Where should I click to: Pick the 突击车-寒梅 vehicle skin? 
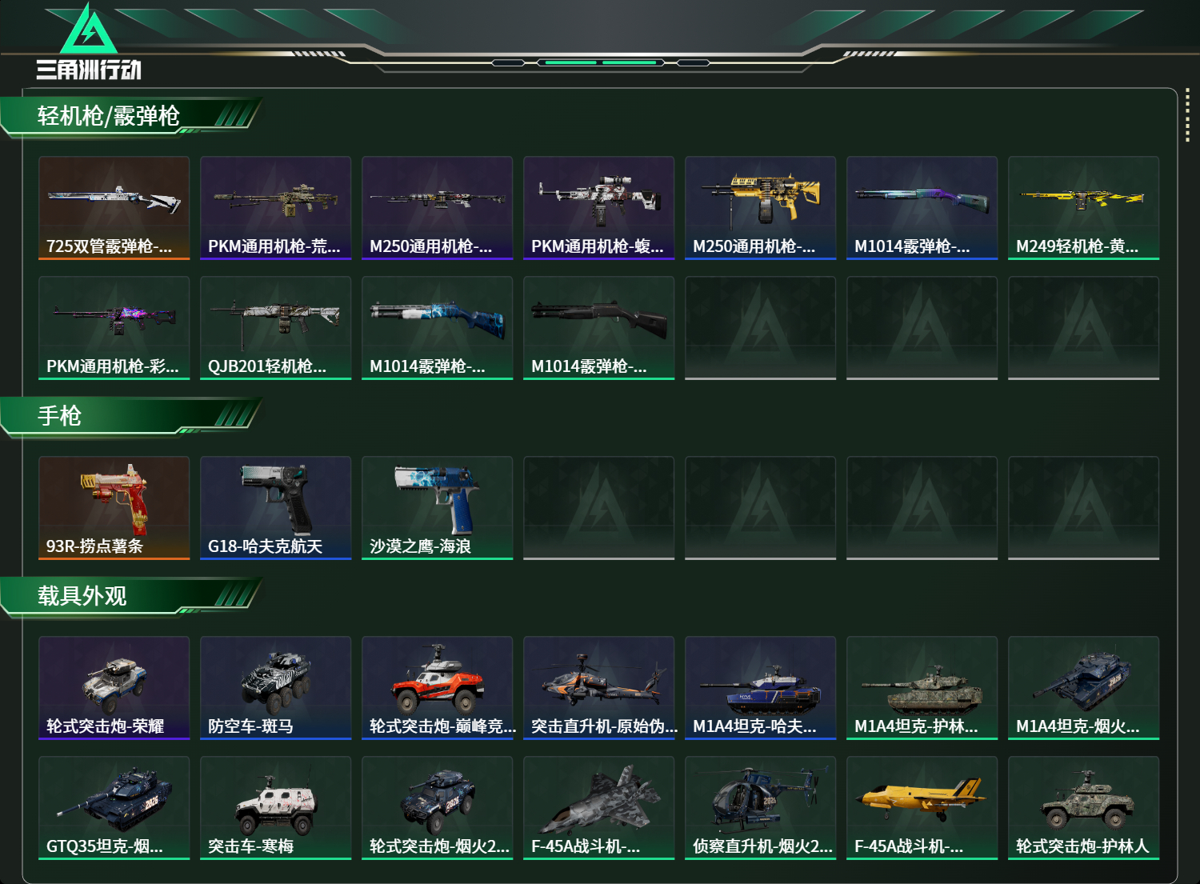(276, 808)
